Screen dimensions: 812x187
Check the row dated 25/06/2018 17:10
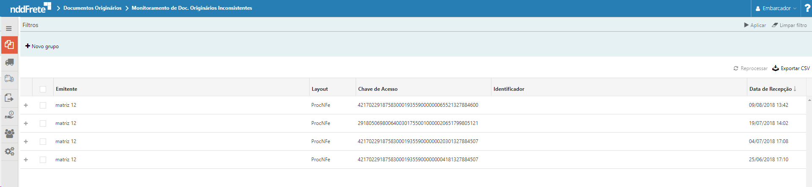click(x=43, y=160)
